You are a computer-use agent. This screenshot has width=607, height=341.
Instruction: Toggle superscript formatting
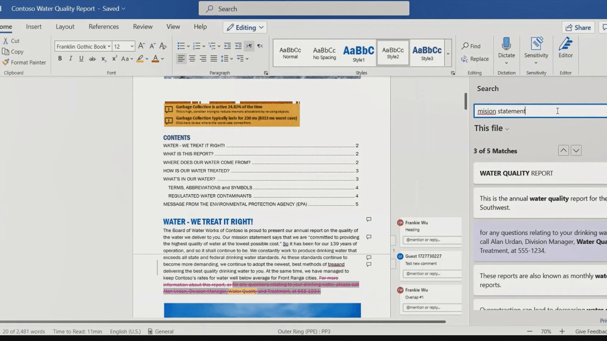[x=115, y=59]
